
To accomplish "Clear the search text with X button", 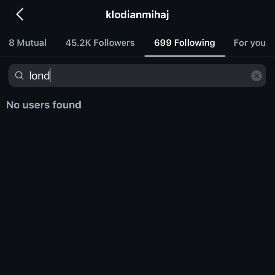I will coord(256,76).
